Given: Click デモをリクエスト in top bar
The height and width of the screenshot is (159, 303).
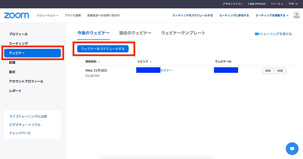Looking at the screenshot, I should click(x=232, y=4).
